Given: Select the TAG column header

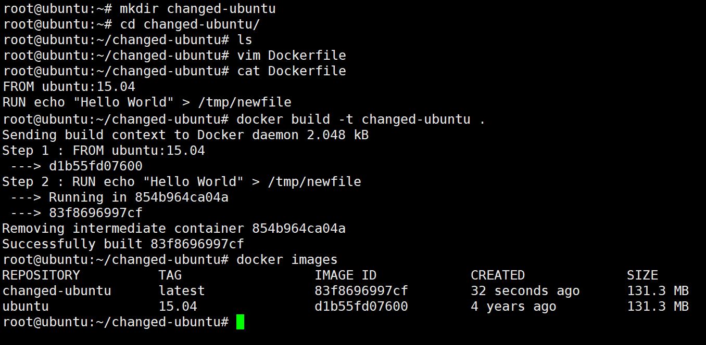Looking at the screenshot, I should (170, 275).
